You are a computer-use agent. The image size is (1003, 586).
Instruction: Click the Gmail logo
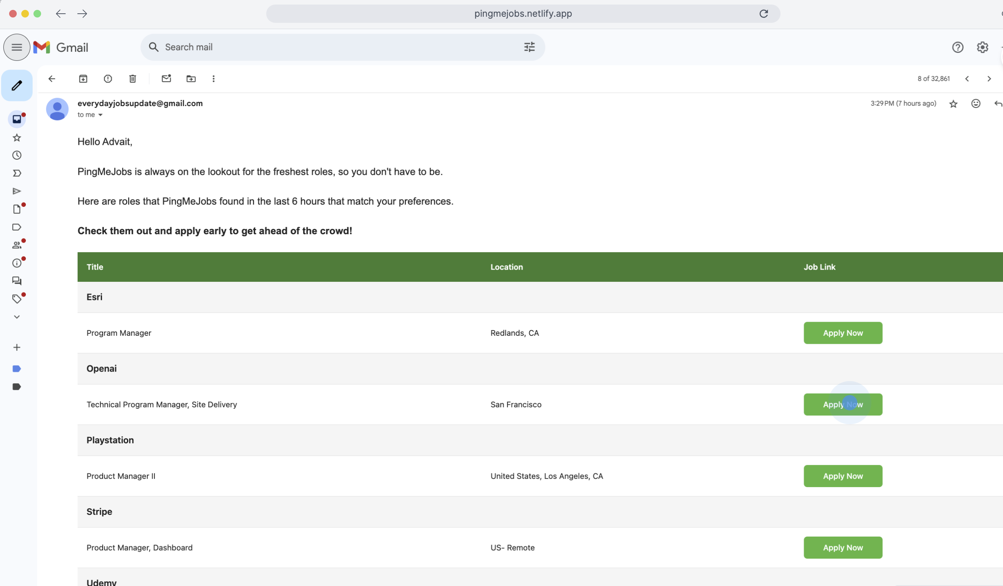point(60,47)
